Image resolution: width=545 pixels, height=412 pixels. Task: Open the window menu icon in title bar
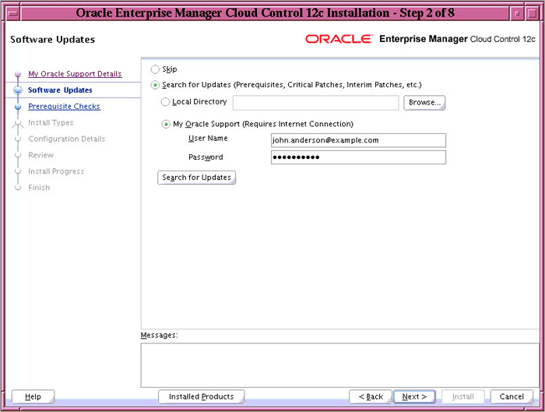tap(13, 13)
